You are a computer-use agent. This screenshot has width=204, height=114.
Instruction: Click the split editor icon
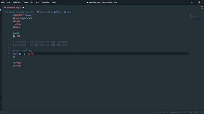(x=202, y=8)
